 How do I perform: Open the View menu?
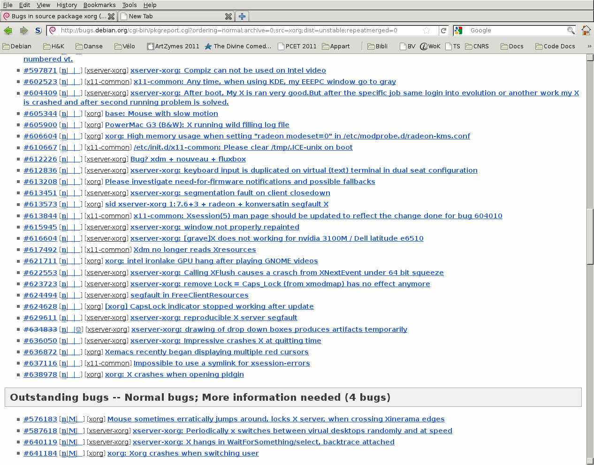pos(44,5)
